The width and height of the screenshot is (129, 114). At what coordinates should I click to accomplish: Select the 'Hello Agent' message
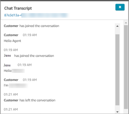click(13, 41)
